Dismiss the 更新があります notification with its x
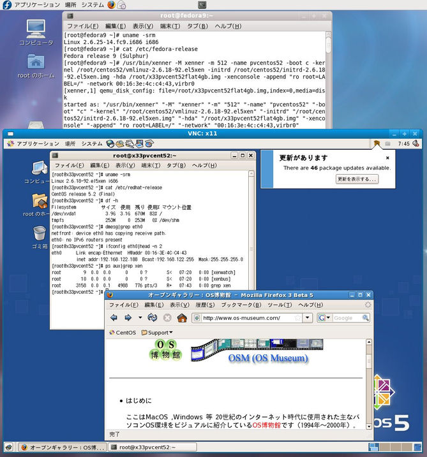The height and width of the screenshot is (457, 427). tap(387, 157)
